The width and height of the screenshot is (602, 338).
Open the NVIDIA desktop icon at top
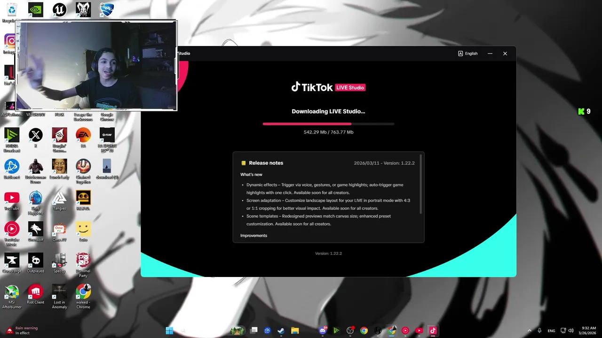tap(36, 10)
